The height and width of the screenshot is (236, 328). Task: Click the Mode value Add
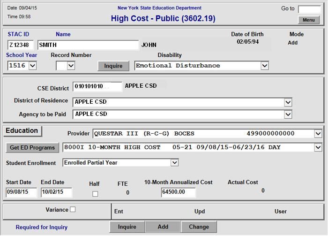tap(293, 43)
